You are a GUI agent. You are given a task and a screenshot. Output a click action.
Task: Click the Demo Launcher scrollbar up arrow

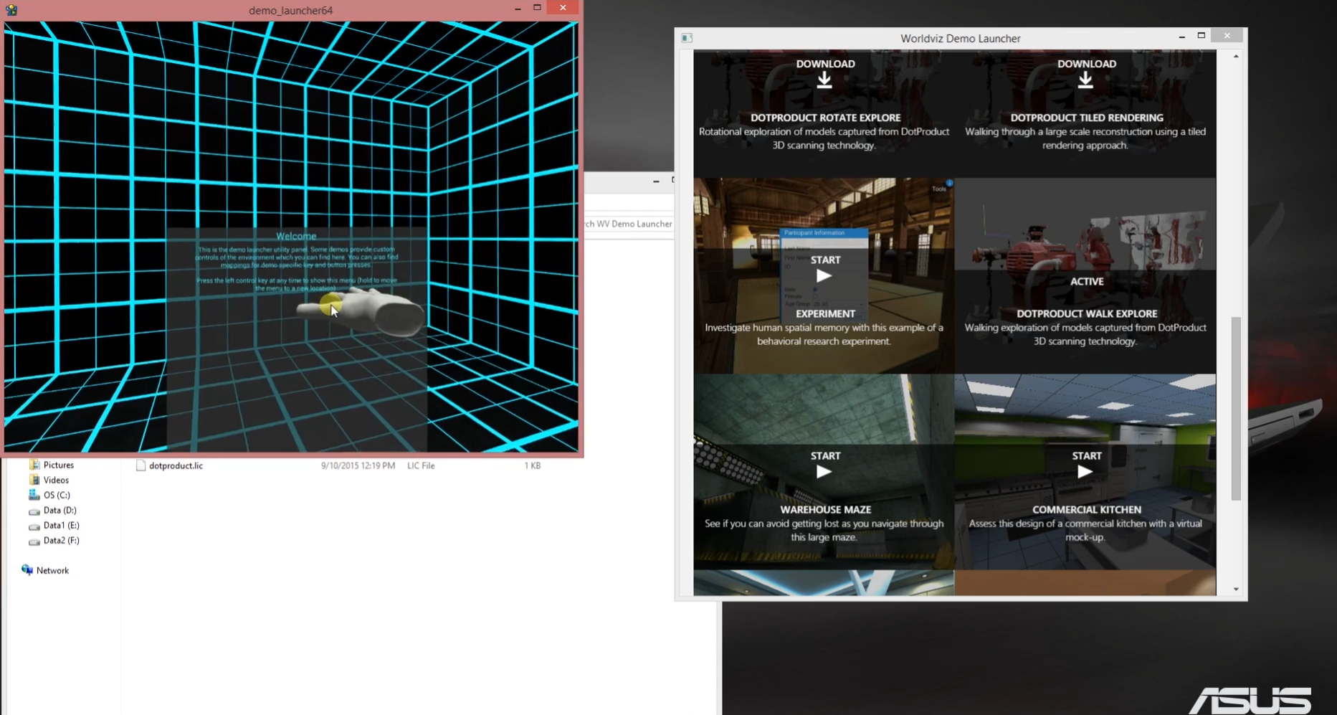1236,56
